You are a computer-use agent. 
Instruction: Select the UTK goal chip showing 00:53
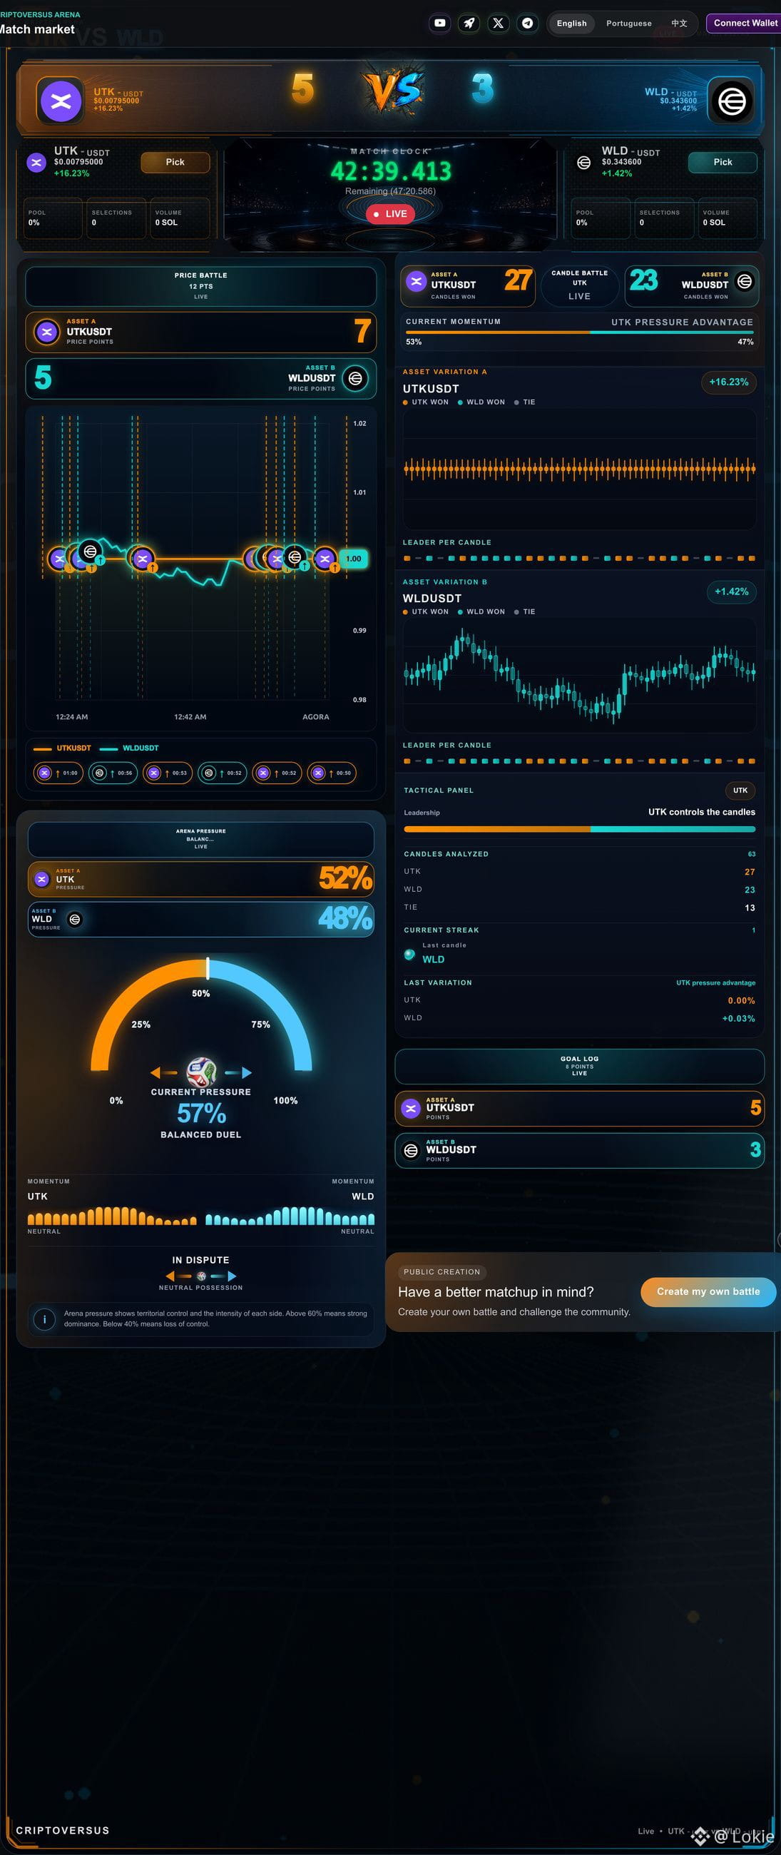168,773
